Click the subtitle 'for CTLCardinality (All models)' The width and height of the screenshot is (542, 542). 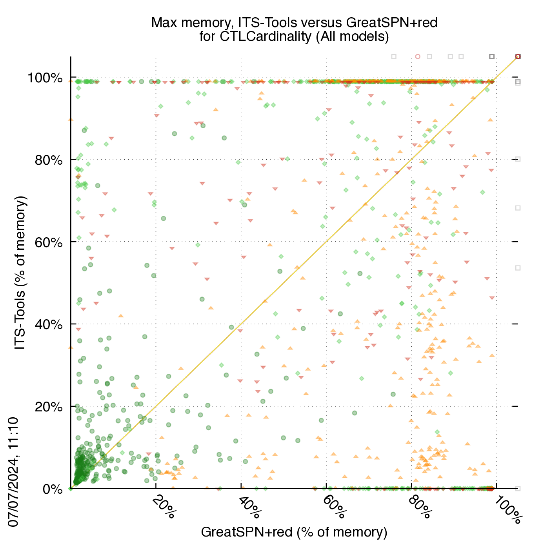[x=294, y=36]
